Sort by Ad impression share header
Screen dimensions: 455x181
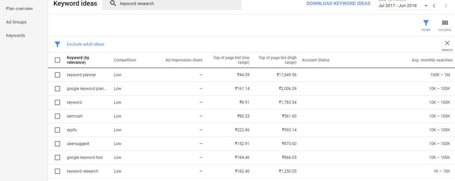(184, 60)
